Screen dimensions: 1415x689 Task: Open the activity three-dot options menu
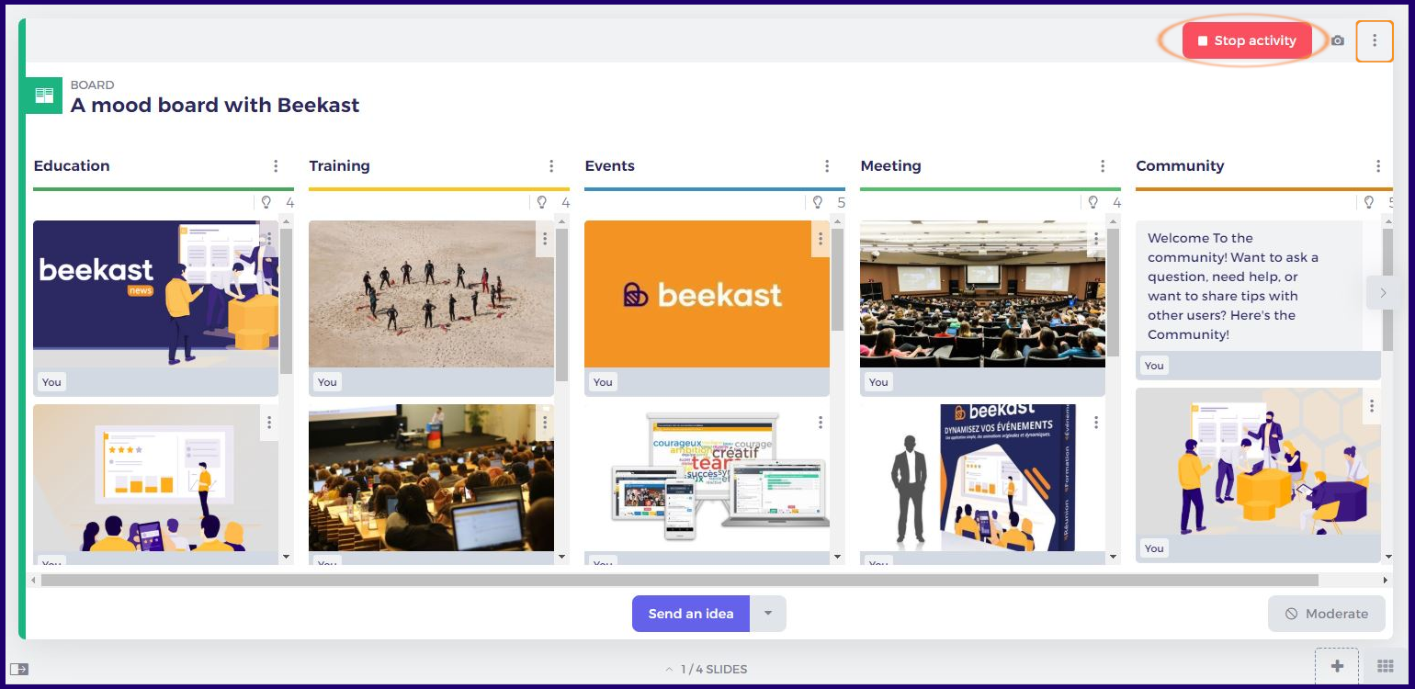(1375, 40)
